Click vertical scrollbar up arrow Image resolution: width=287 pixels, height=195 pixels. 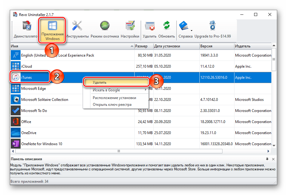[274, 46]
